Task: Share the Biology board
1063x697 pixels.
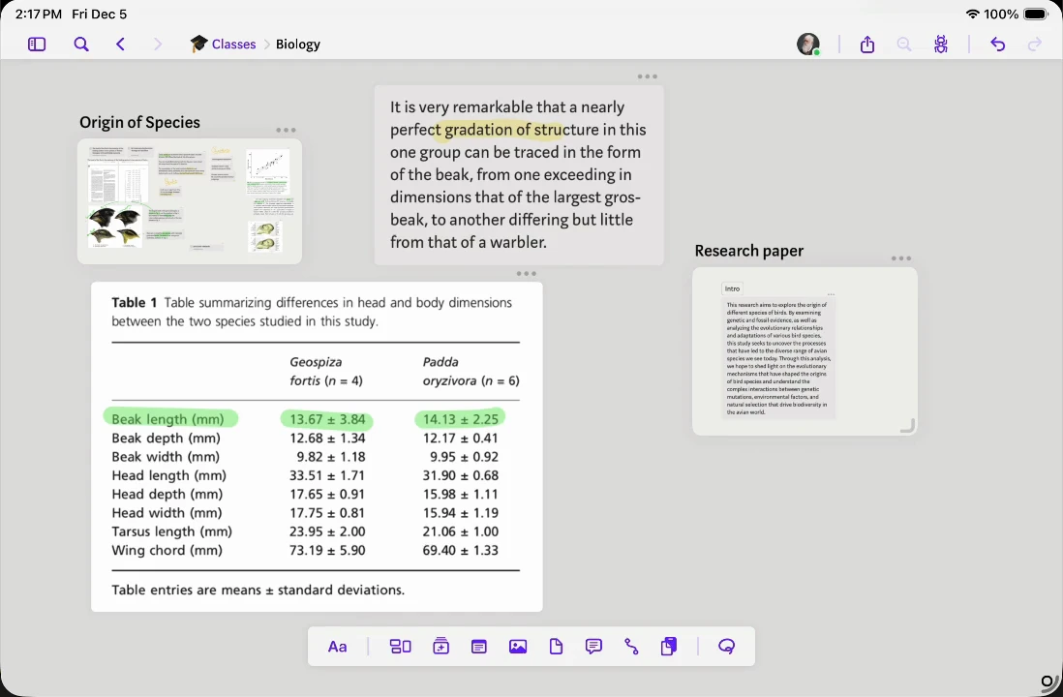Action: point(867,45)
